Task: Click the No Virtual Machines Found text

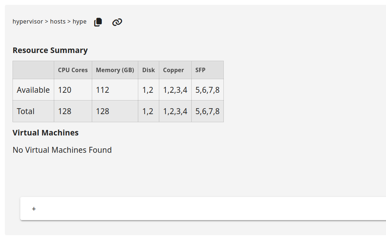Action: point(62,150)
